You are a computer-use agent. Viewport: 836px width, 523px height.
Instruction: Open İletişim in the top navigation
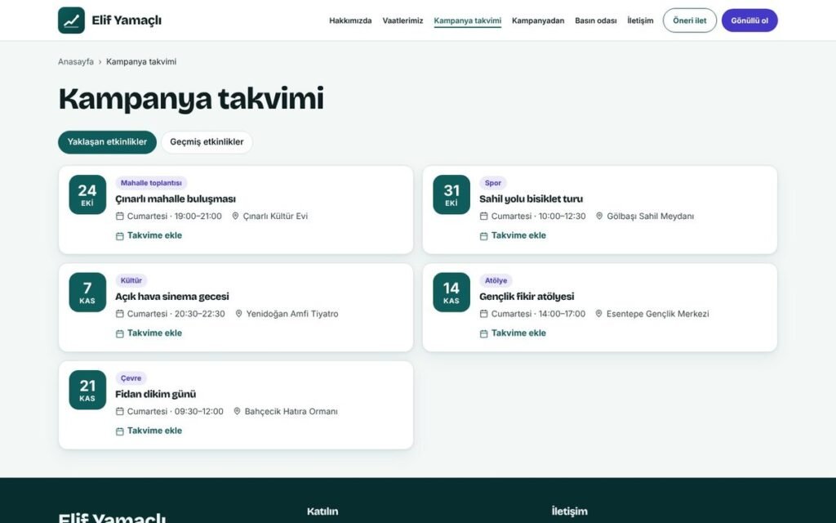click(640, 20)
